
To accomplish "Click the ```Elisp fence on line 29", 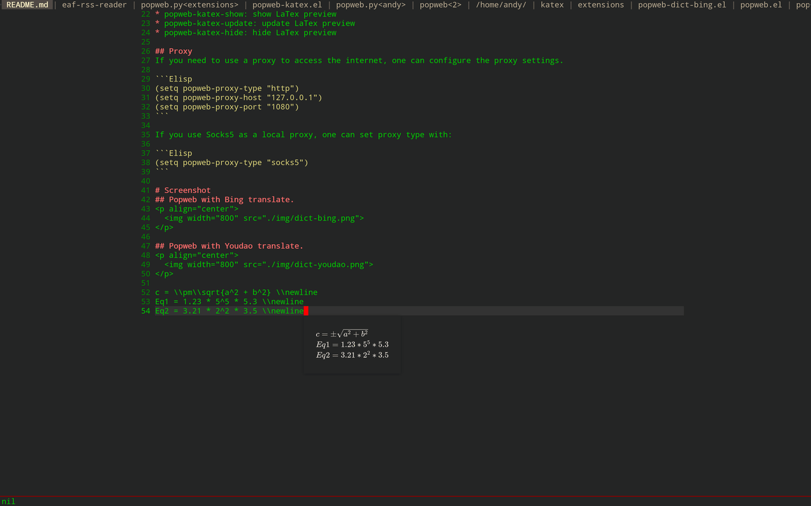I will pyautogui.click(x=174, y=79).
